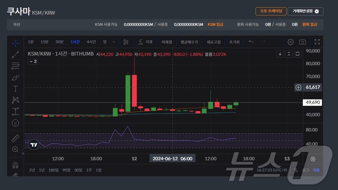Viewport: 338px width, 190px height.
Task: Open the brush drawing tool
Action: tap(15, 77)
